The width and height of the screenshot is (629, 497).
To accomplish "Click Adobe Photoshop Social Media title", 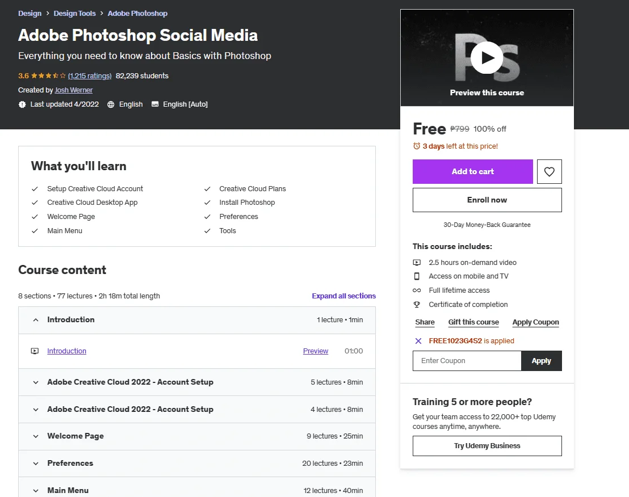I will click(137, 35).
